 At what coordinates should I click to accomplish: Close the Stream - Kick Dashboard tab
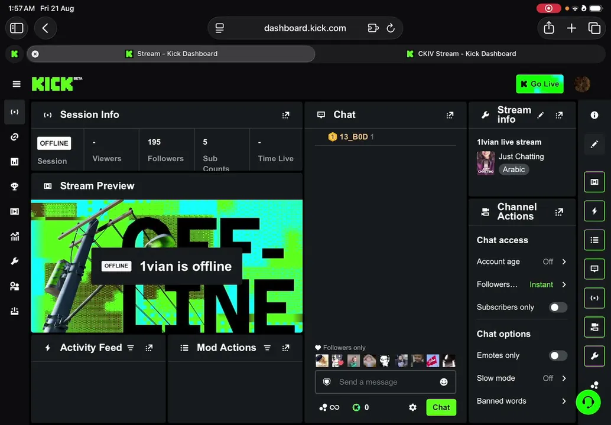tap(35, 54)
